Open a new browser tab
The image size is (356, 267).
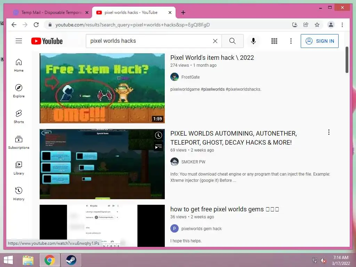[183, 13]
